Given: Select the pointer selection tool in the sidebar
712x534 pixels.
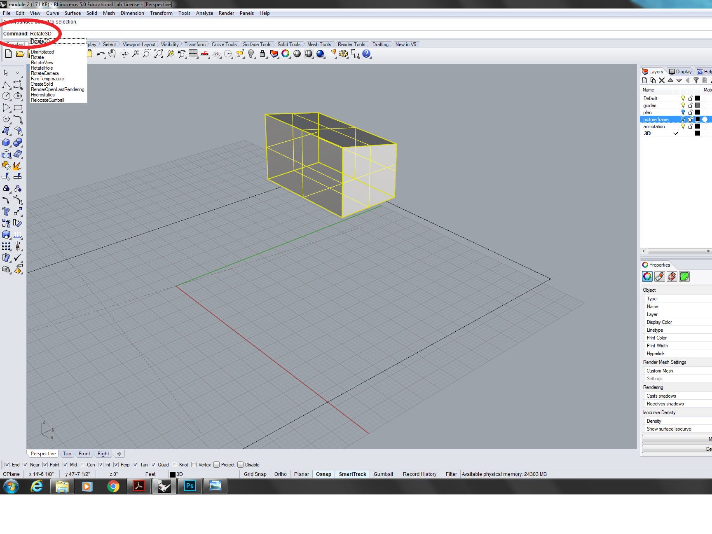Looking at the screenshot, I should pos(6,73).
